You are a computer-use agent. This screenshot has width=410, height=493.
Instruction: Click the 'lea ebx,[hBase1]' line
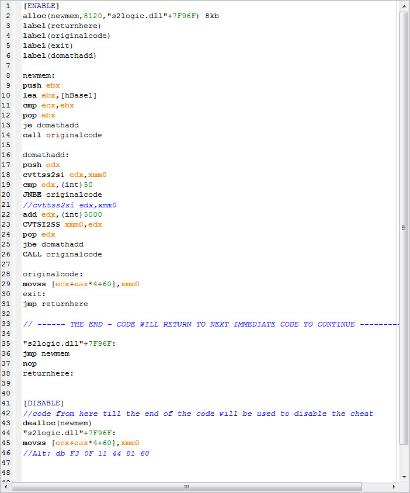coord(60,95)
